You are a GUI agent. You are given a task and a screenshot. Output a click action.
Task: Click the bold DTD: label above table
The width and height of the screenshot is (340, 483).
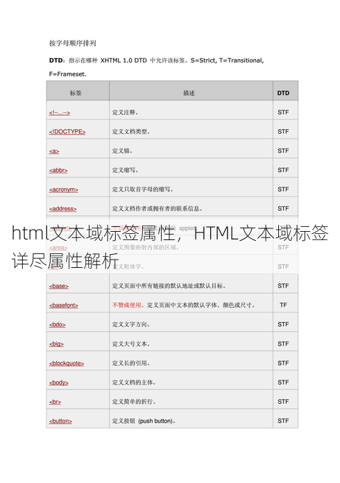click(57, 60)
